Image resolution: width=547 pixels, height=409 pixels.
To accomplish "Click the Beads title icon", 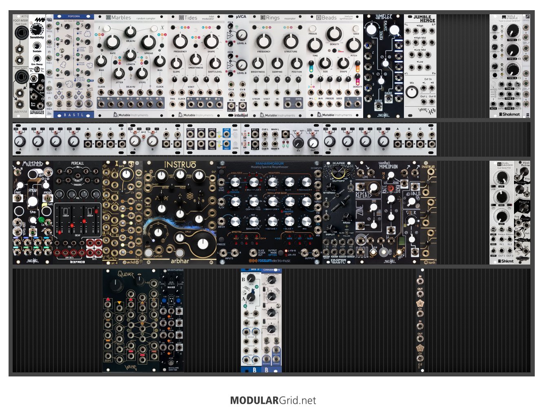I will (x=319, y=17).
